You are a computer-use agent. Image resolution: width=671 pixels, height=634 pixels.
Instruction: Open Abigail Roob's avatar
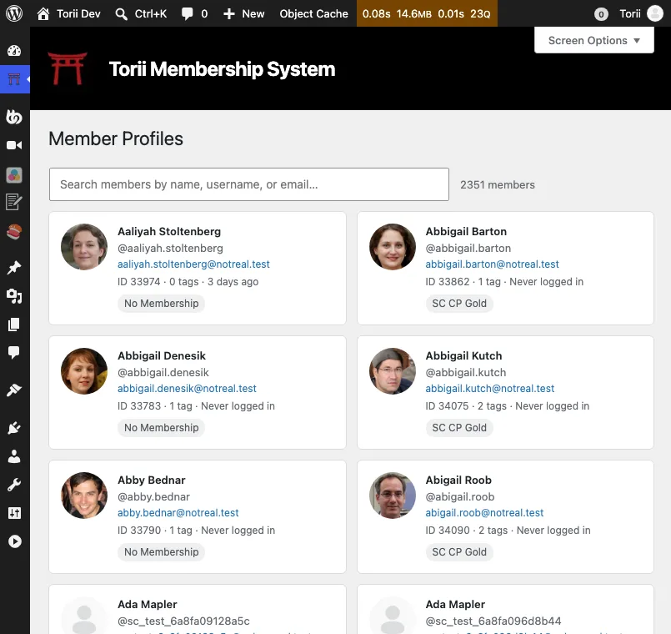[x=393, y=496]
